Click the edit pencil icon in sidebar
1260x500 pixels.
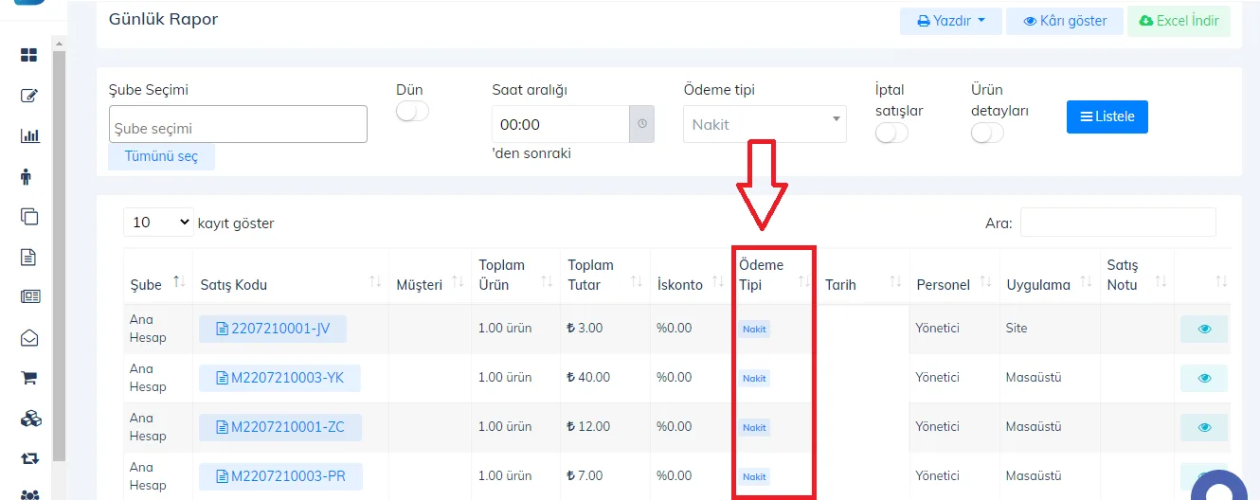click(29, 96)
